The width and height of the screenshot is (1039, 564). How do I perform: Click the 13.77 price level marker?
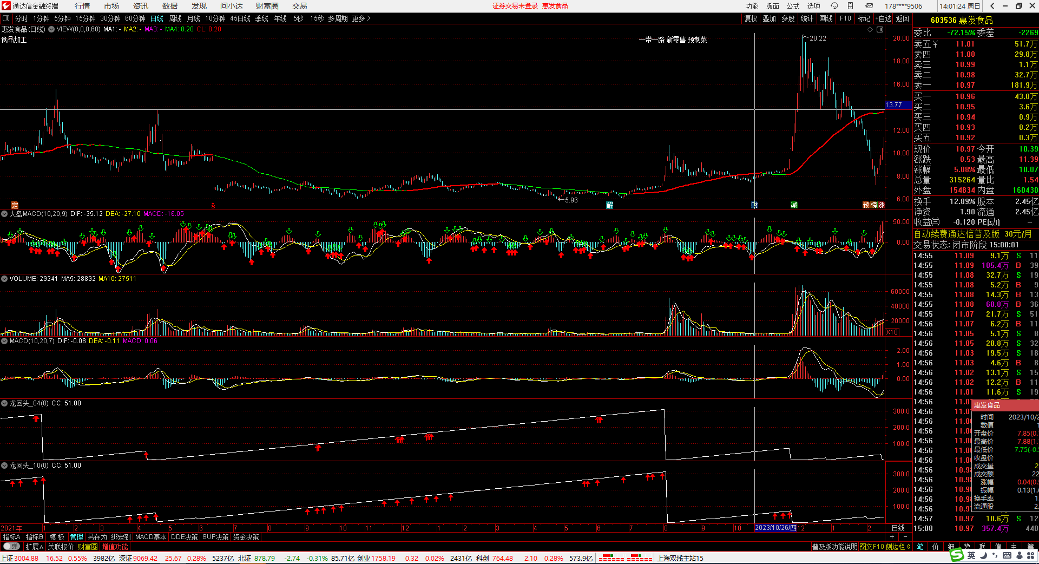click(x=898, y=105)
